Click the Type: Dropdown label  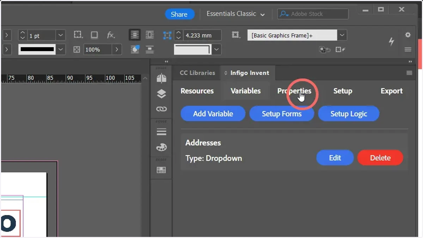[214, 158]
